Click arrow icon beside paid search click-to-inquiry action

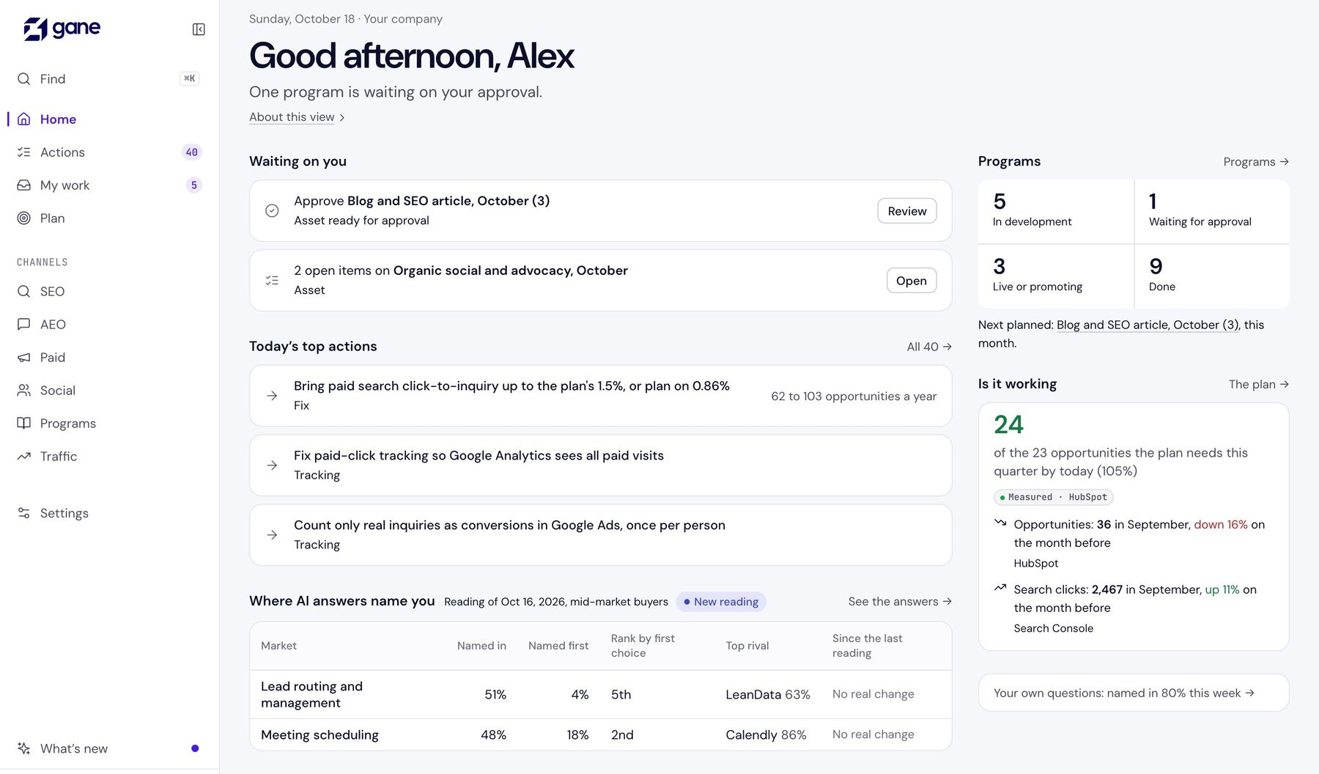click(272, 396)
